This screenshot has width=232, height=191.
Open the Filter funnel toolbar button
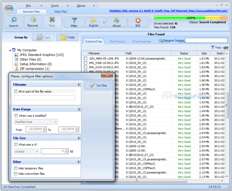click(74, 22)
